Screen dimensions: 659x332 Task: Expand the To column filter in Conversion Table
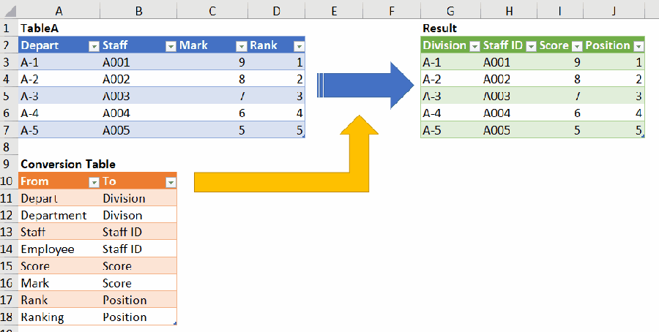click(x=171, y=181)
